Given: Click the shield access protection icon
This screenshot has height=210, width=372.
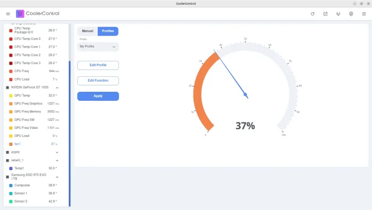Looking at the screenshot, I should coord(351,14).
